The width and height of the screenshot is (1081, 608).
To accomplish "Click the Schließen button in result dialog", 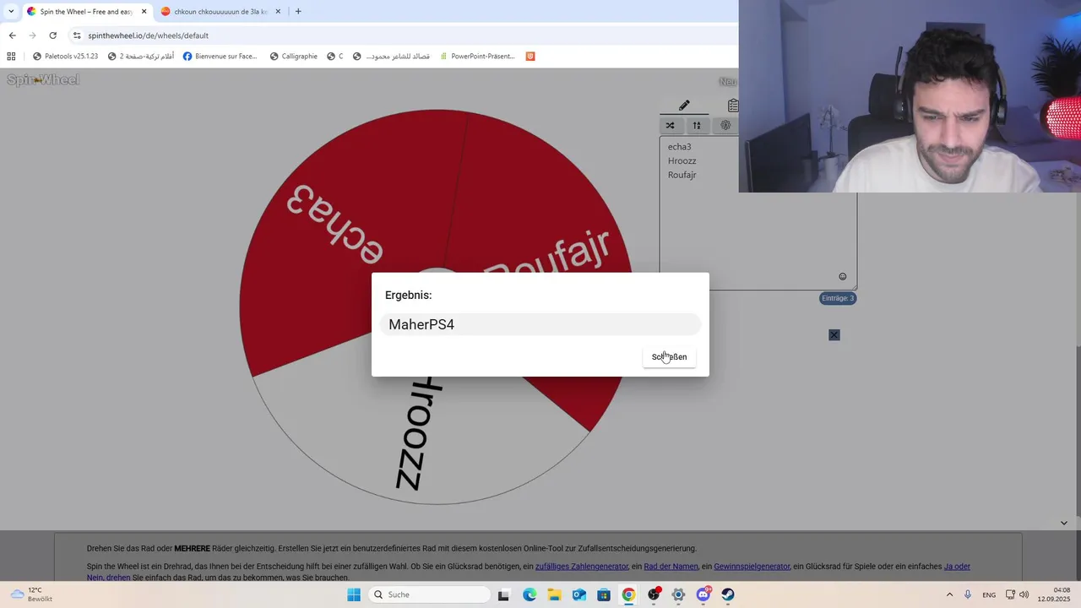I will [669, 356].
